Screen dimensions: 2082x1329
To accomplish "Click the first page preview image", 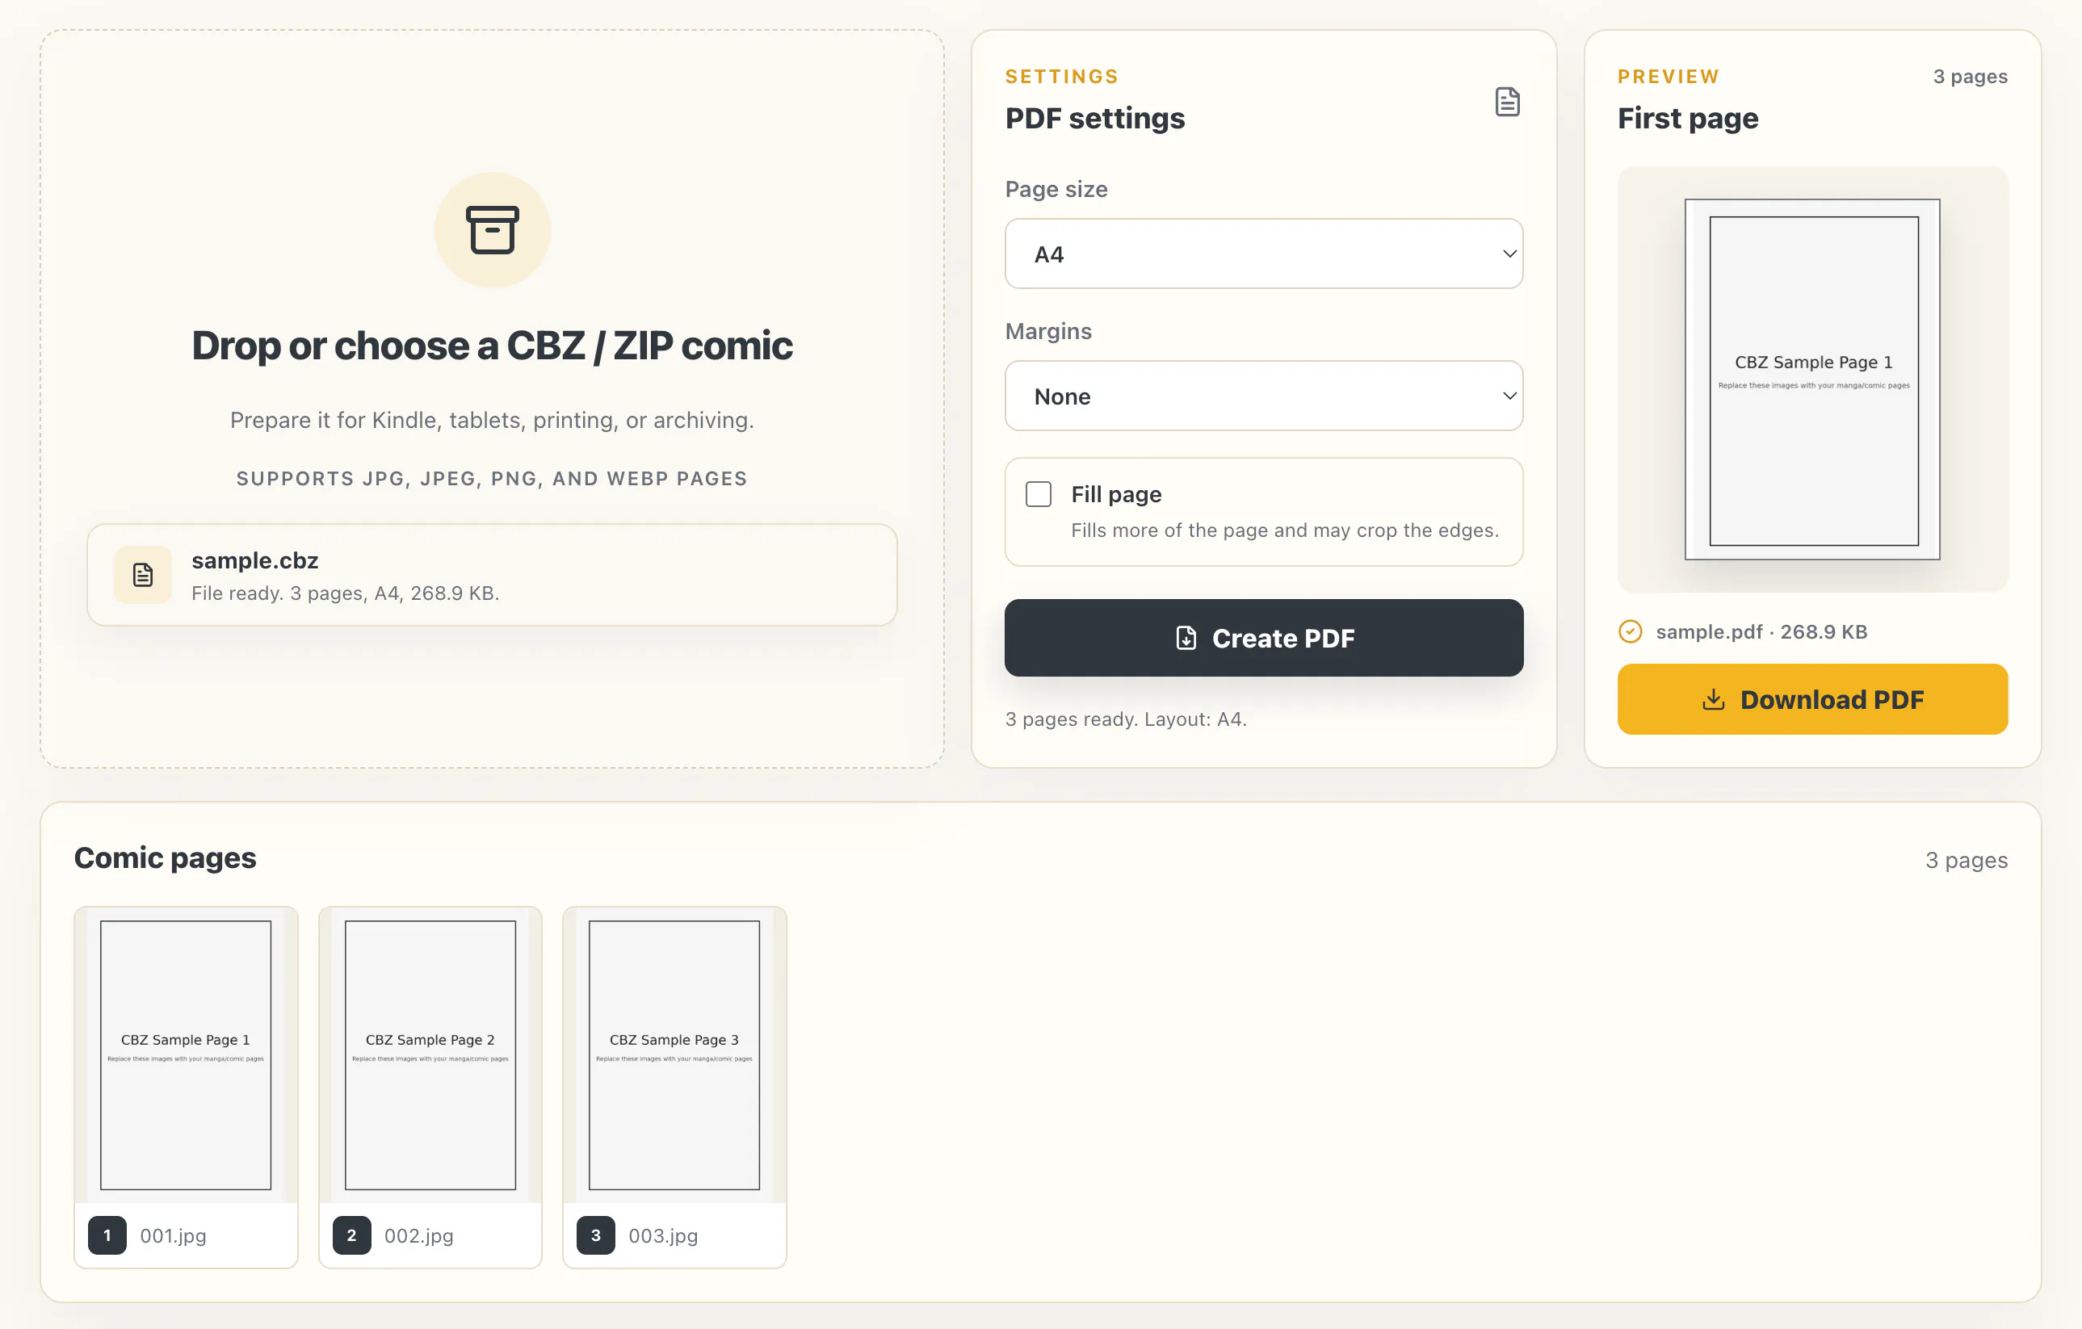I will (1812, 379).
